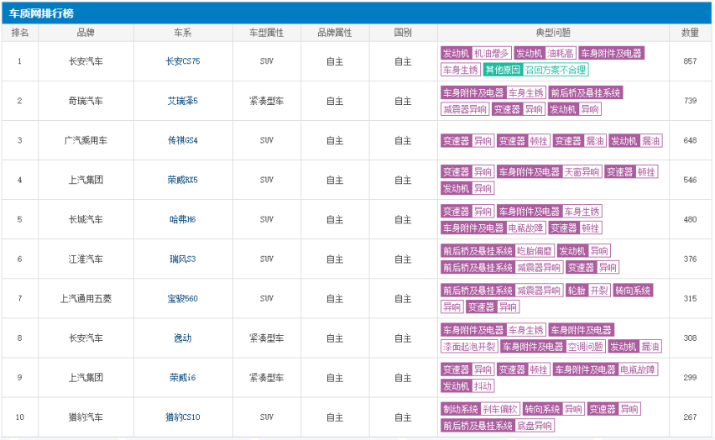This screenshot has height=440, width=715.
Task: Select the 转向系统 异响 tag in 猎豹CS10 row
Action: tap(553, 409)
